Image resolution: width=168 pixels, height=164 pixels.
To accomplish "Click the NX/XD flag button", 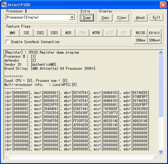I will click(x=140, y=33).
